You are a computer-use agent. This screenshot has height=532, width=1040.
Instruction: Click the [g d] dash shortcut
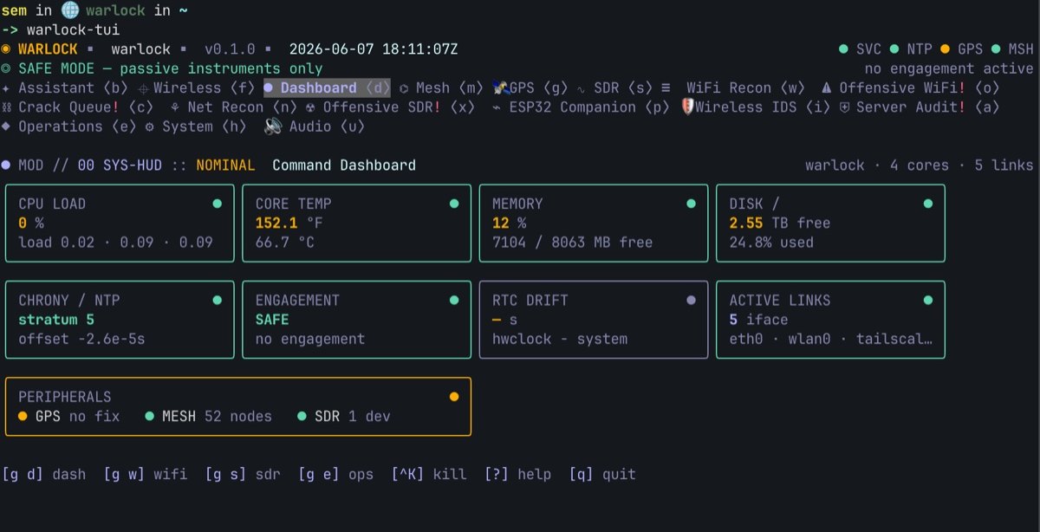pyautogui.click(x=44, y=474)
